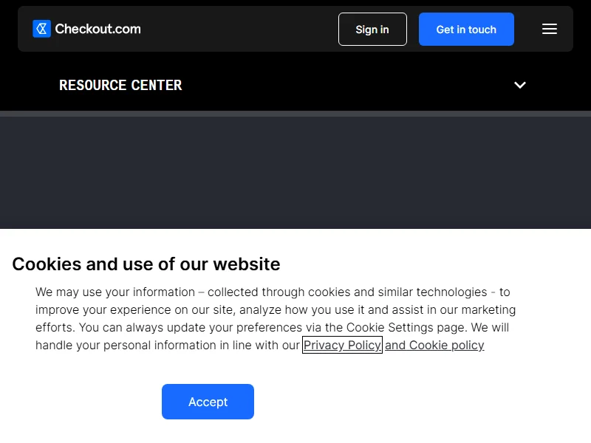Image resolution: width=591 pixels, height=443 pixels.
Task: Click empty navbar space left of Sign in
Action: [x=236, y=29]
